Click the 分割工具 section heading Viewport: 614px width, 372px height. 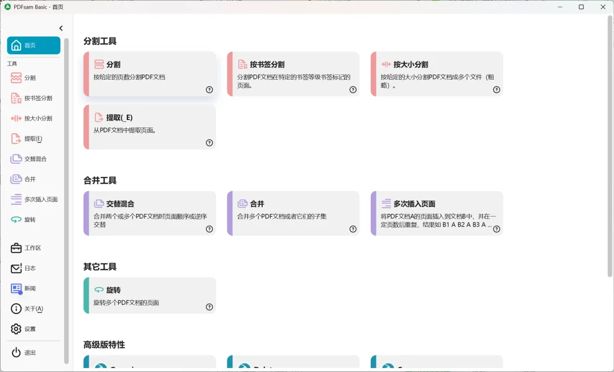(x=100, y=41)
